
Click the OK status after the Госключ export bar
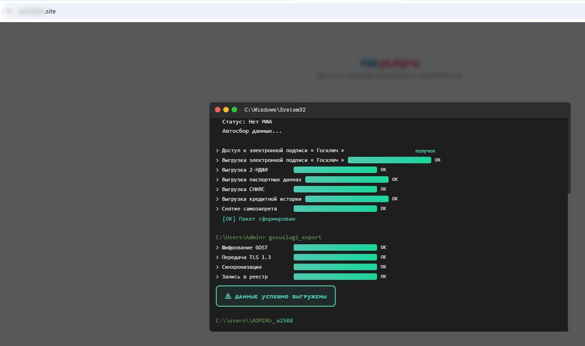tap(438, 160)
